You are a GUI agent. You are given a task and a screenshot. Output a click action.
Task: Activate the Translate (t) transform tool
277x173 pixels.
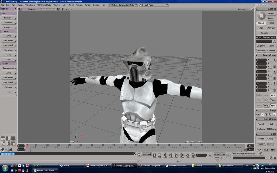click(275, 83)
